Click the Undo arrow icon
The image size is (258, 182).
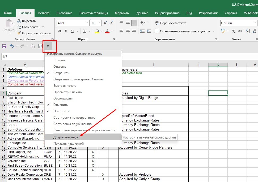pos(12,46)
